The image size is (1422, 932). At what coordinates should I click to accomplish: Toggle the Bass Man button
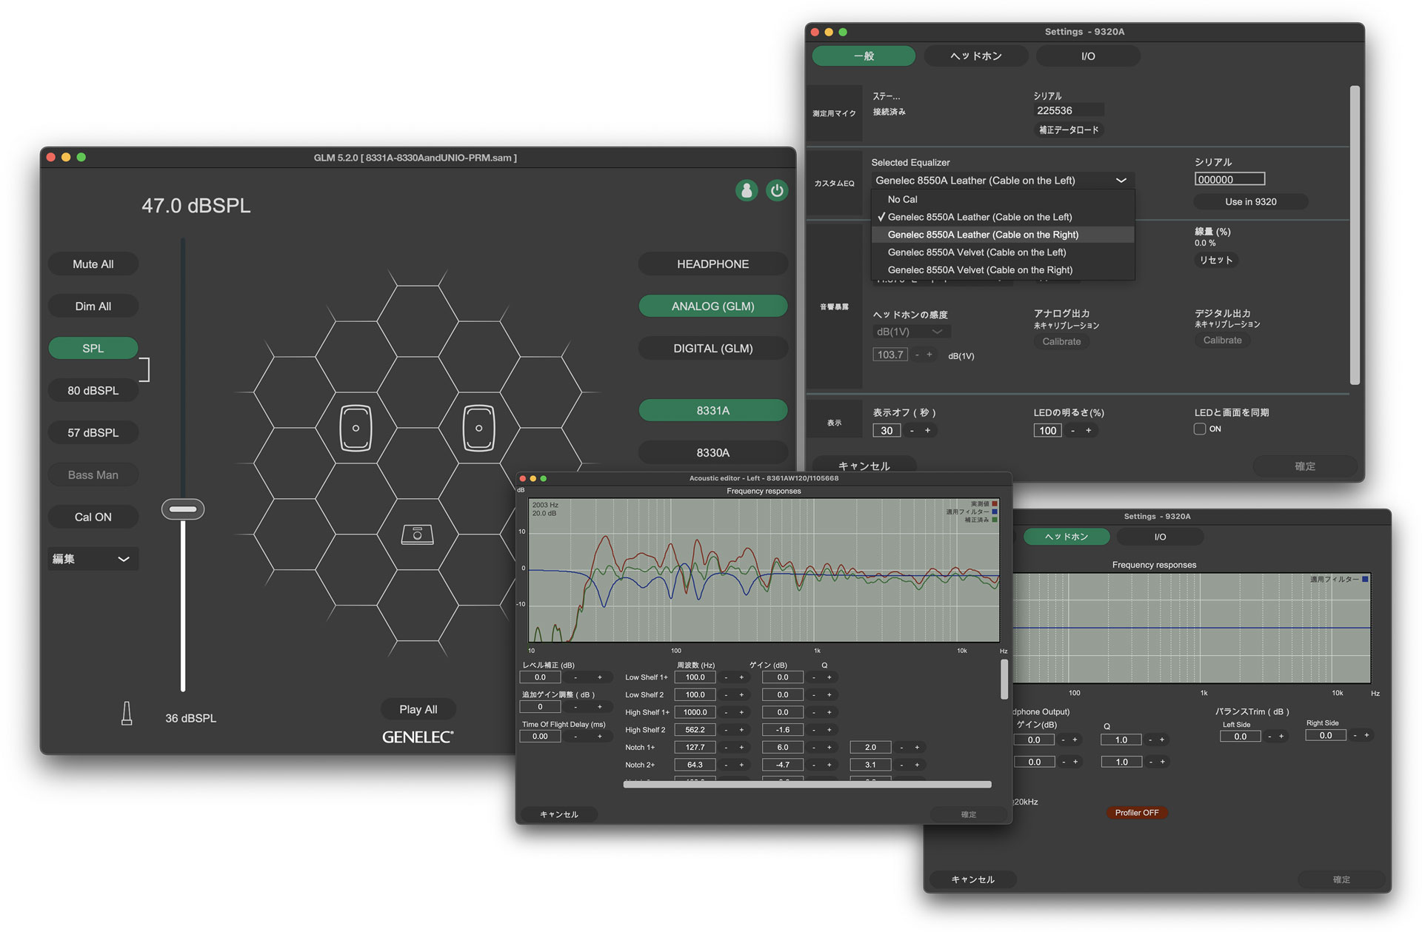(93, 475)
